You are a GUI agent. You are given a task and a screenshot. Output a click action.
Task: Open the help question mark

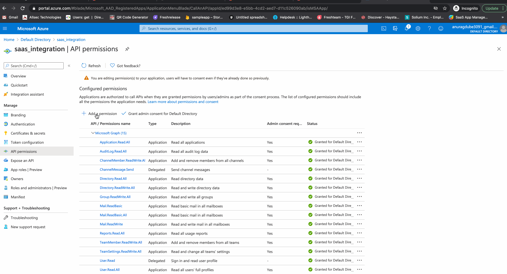point(429,28)
